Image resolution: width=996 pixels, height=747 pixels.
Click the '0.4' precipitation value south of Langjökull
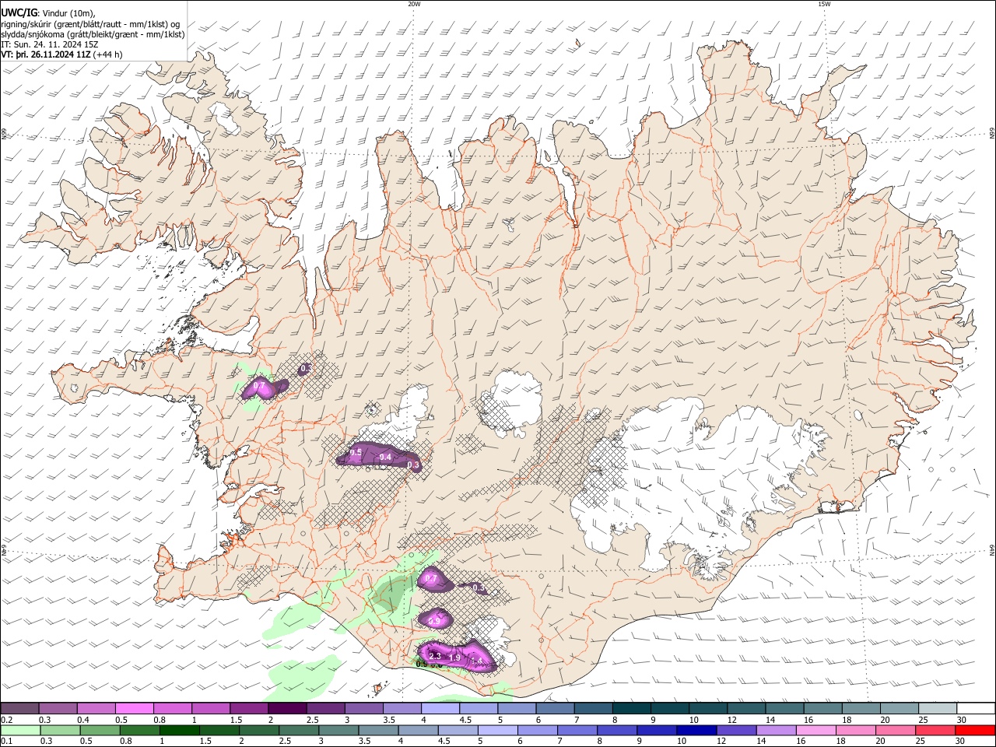pos(385,457)
